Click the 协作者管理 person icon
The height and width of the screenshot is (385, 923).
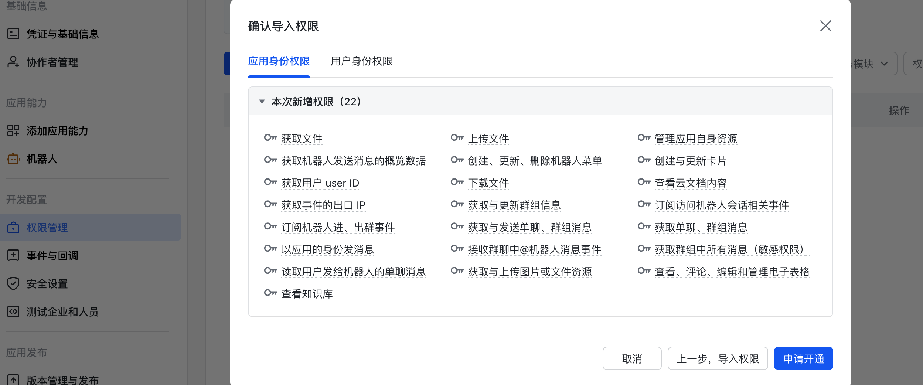[x=13, y=62]
